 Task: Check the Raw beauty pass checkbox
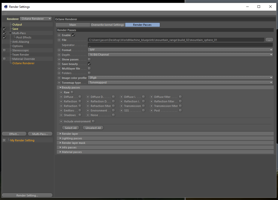point(72,92)
